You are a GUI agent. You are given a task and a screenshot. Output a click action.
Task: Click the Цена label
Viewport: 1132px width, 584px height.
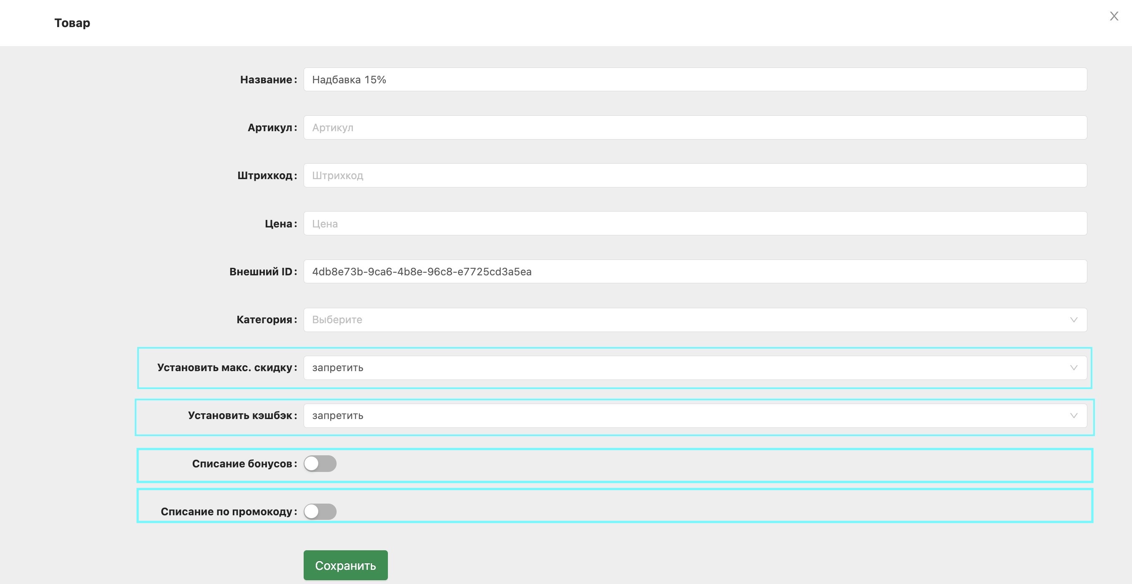(281, 224)
